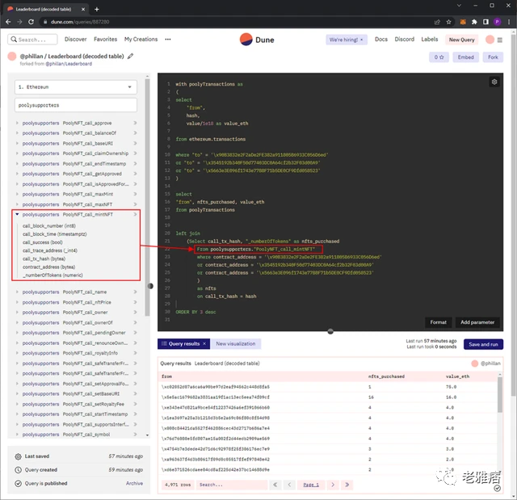Close the Query results tab
Image resolution: width=517 pixels, height=500 pixels.
[x=204, y=343]
